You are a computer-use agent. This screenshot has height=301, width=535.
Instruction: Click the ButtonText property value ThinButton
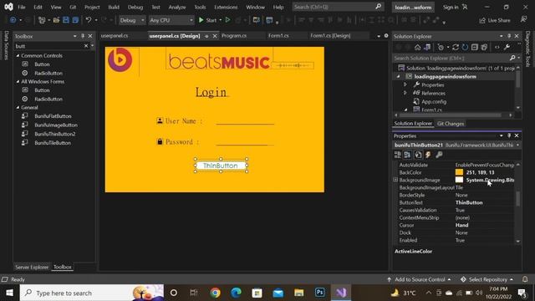tap(469, 202)
